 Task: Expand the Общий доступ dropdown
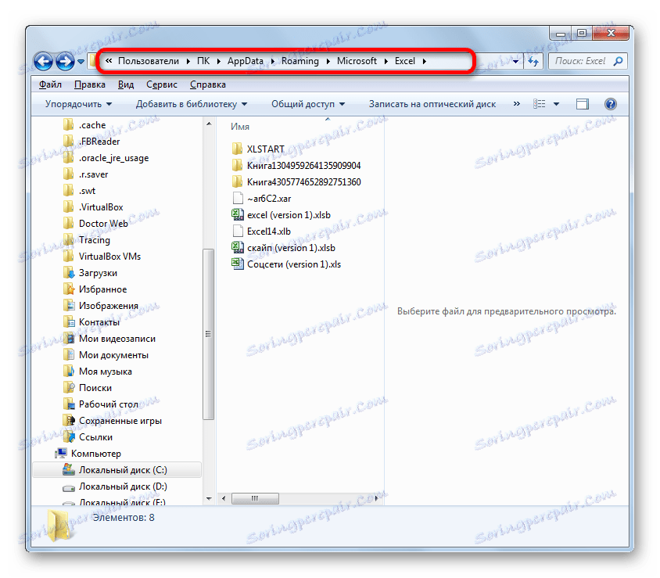(x=308, y=104)
